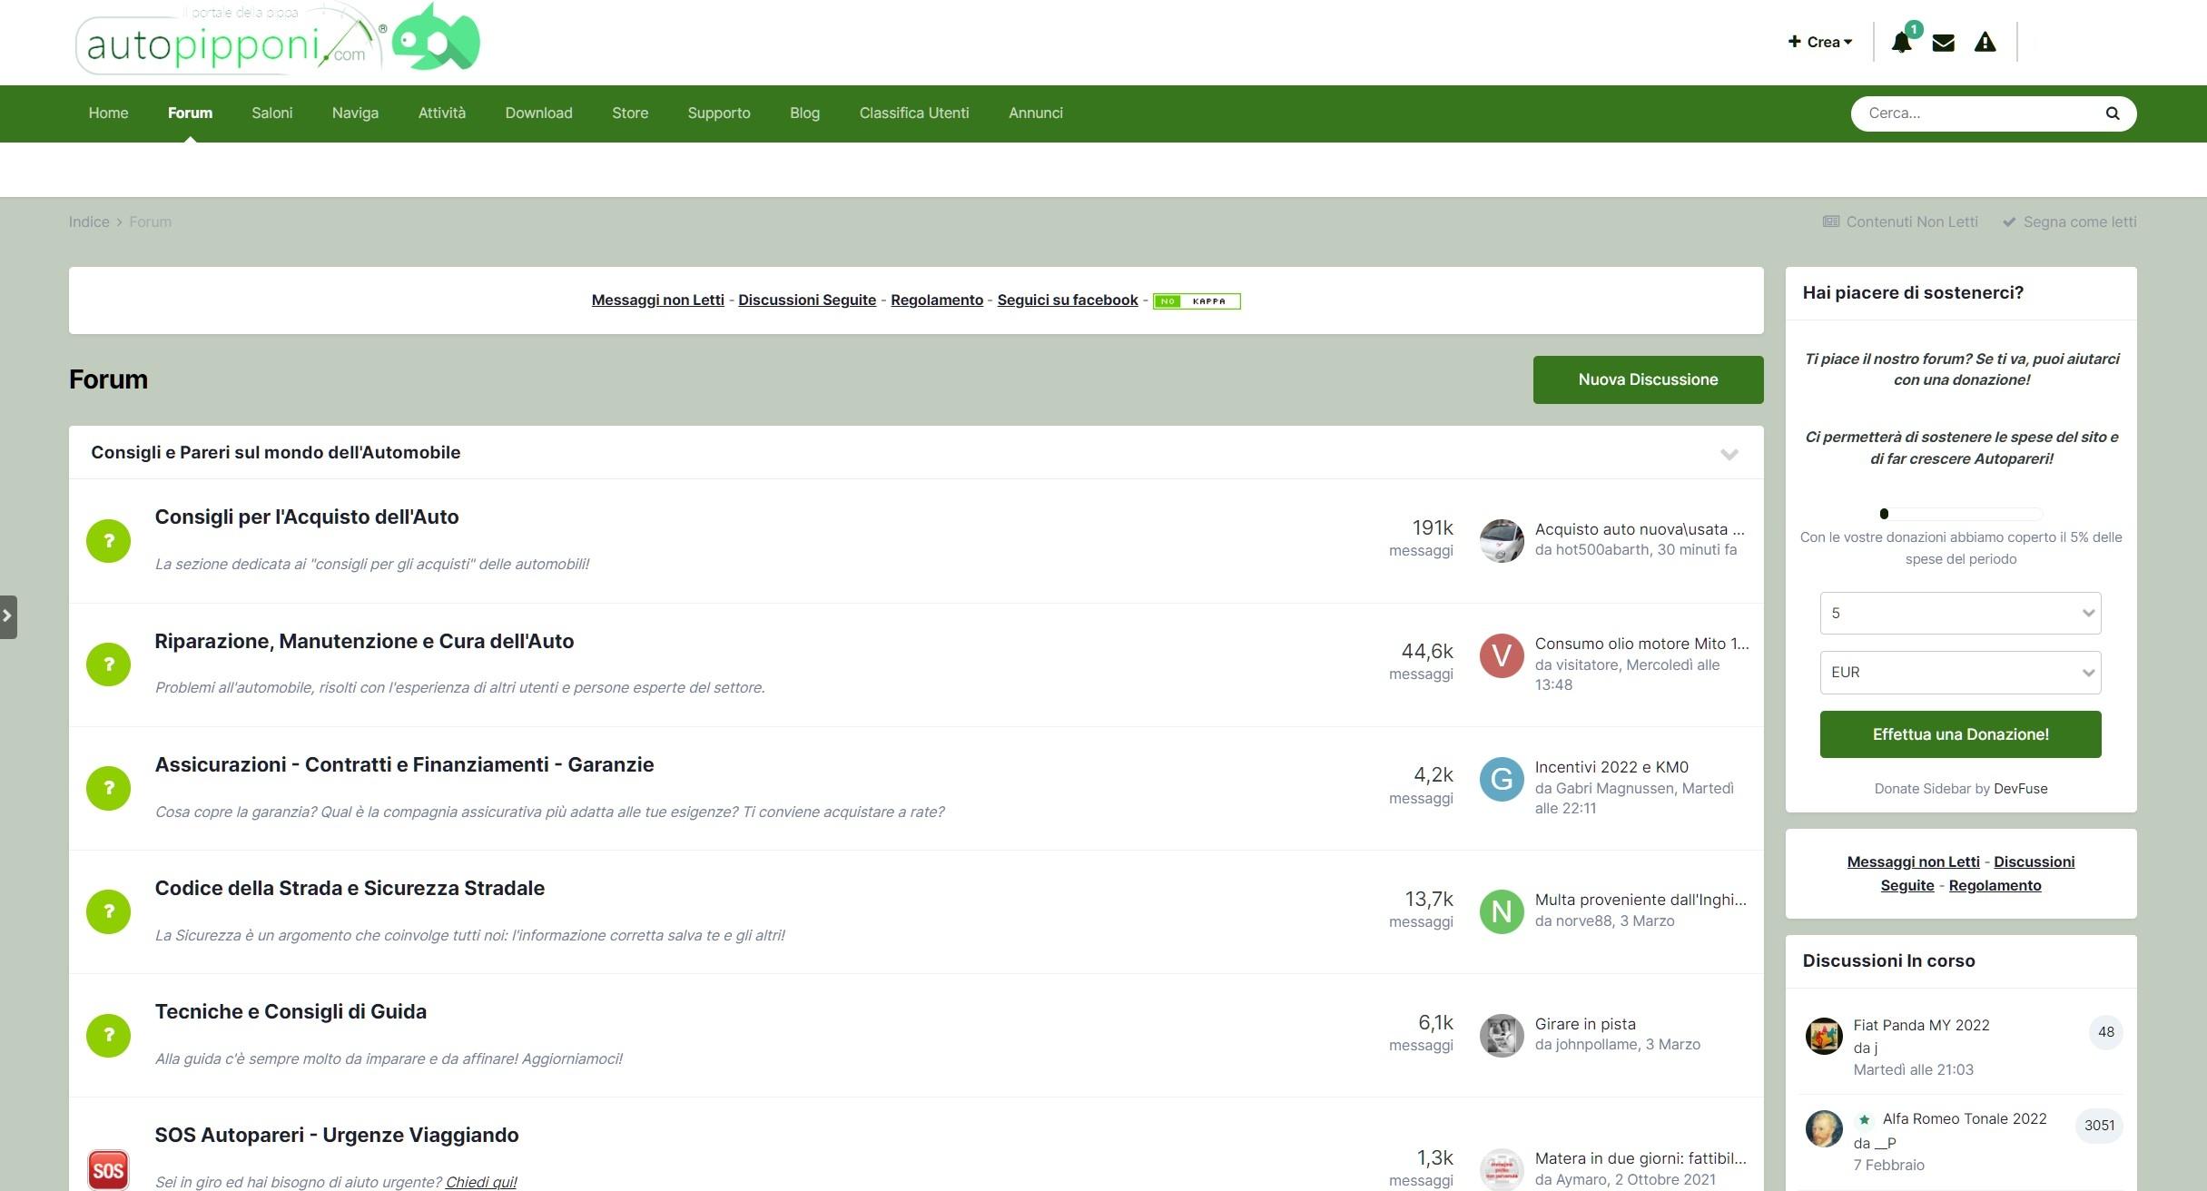Click the search magnifier icon
Screen dimensions: 2207x1191
[x=2112, y=113]
